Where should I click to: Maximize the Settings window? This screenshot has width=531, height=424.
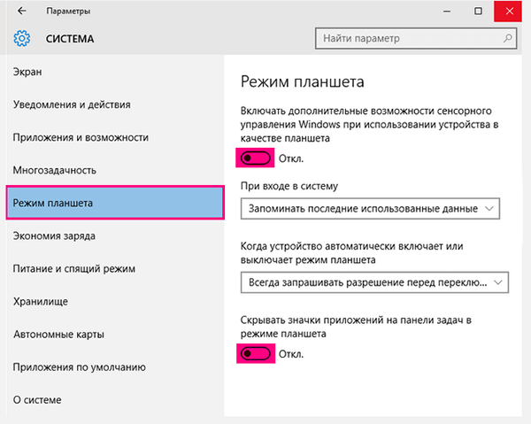[x=478, y=12]
